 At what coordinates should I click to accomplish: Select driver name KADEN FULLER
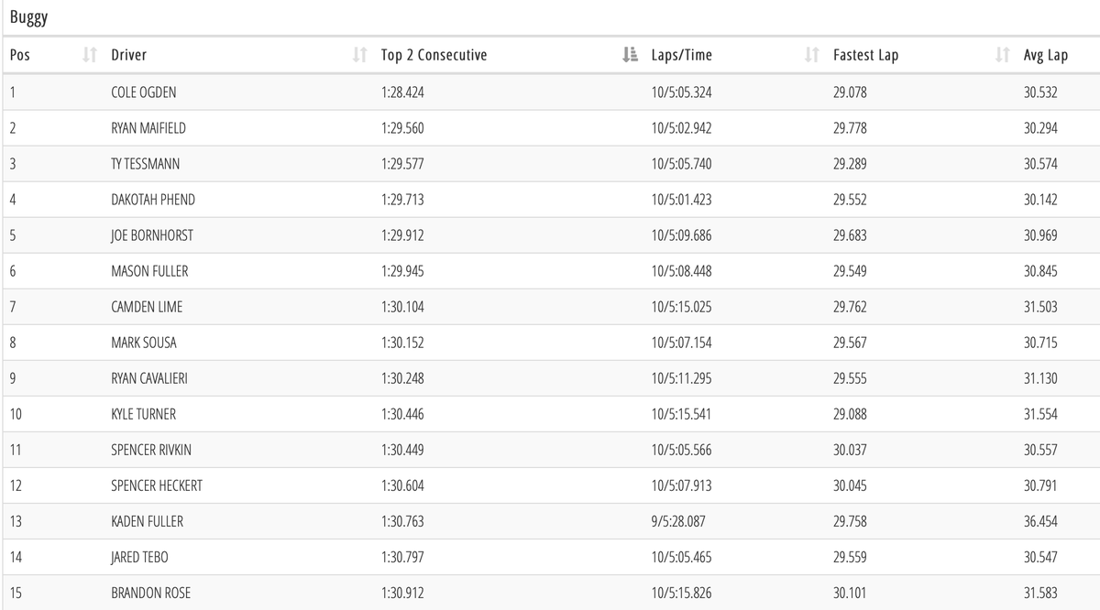147,521
